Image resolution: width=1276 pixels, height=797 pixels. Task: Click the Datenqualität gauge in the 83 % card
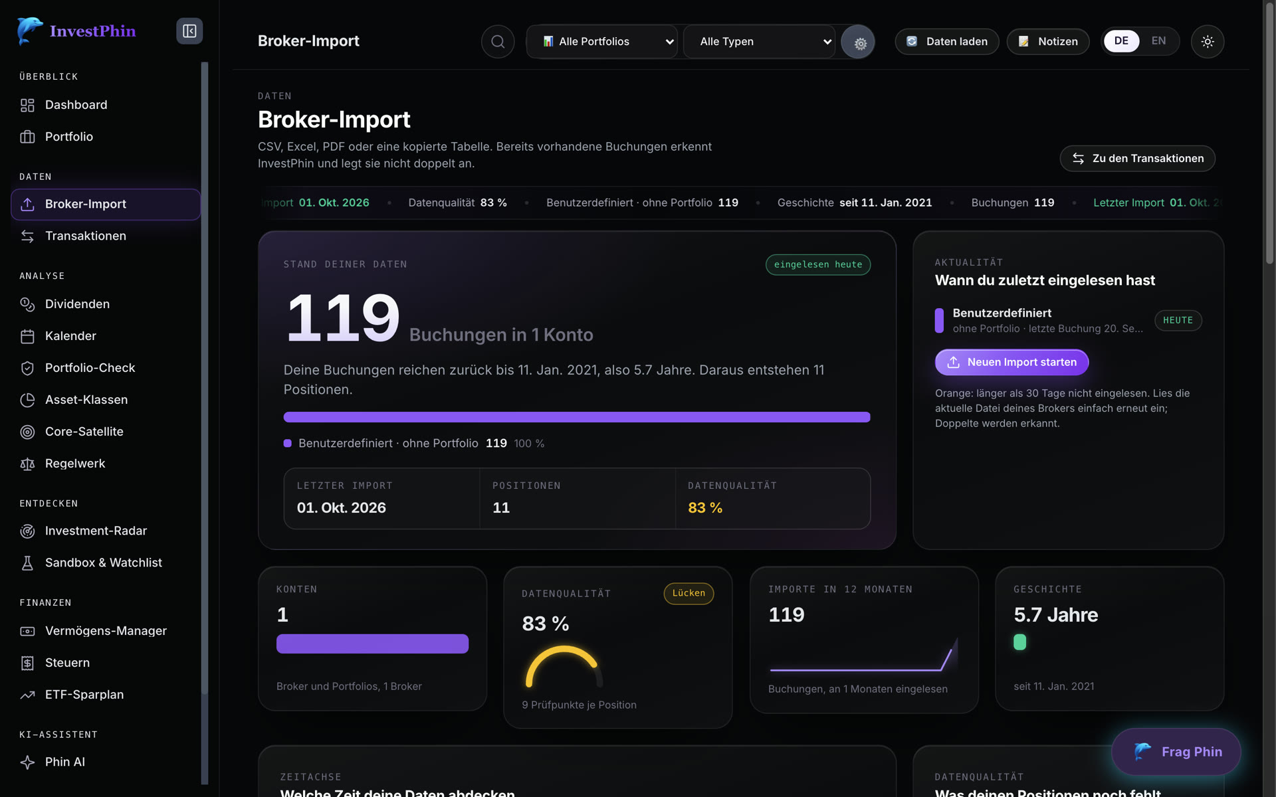pos(564,667)
